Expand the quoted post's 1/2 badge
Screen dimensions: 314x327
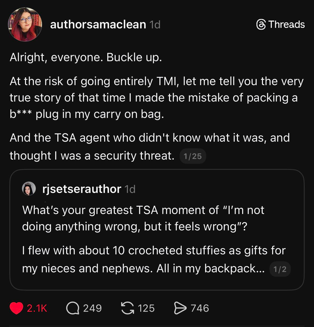pyautogui.click(x=280, y=269)
